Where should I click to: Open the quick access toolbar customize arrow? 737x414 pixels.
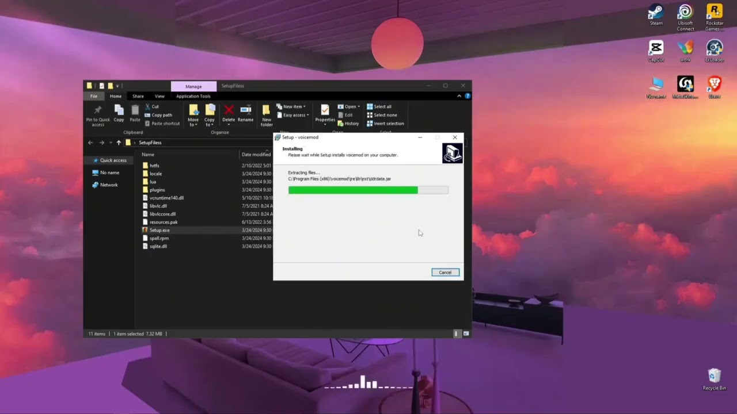[117, 86]
